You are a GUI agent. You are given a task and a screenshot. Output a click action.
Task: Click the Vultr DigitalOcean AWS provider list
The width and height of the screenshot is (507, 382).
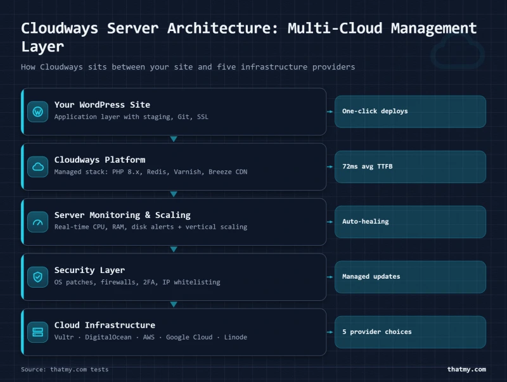[x=151, y=337]
